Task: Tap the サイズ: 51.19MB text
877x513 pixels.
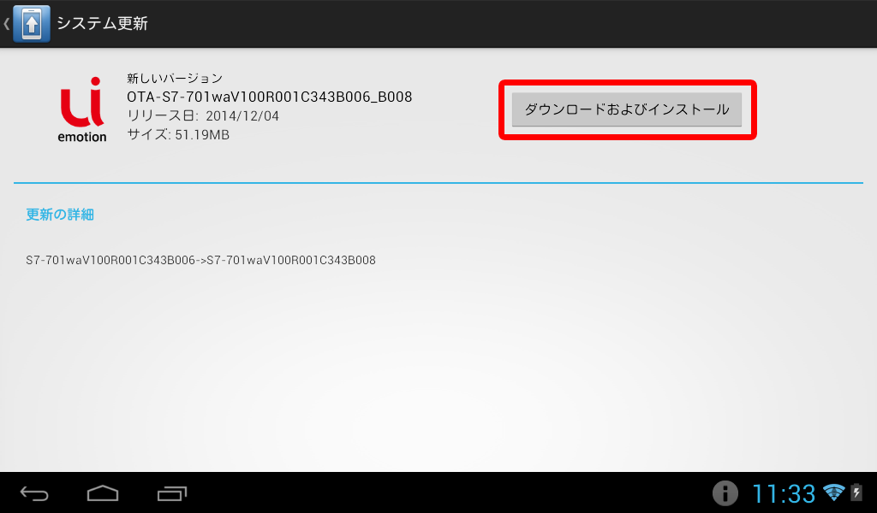Action: pyautogui.click(x=178, y=134)
